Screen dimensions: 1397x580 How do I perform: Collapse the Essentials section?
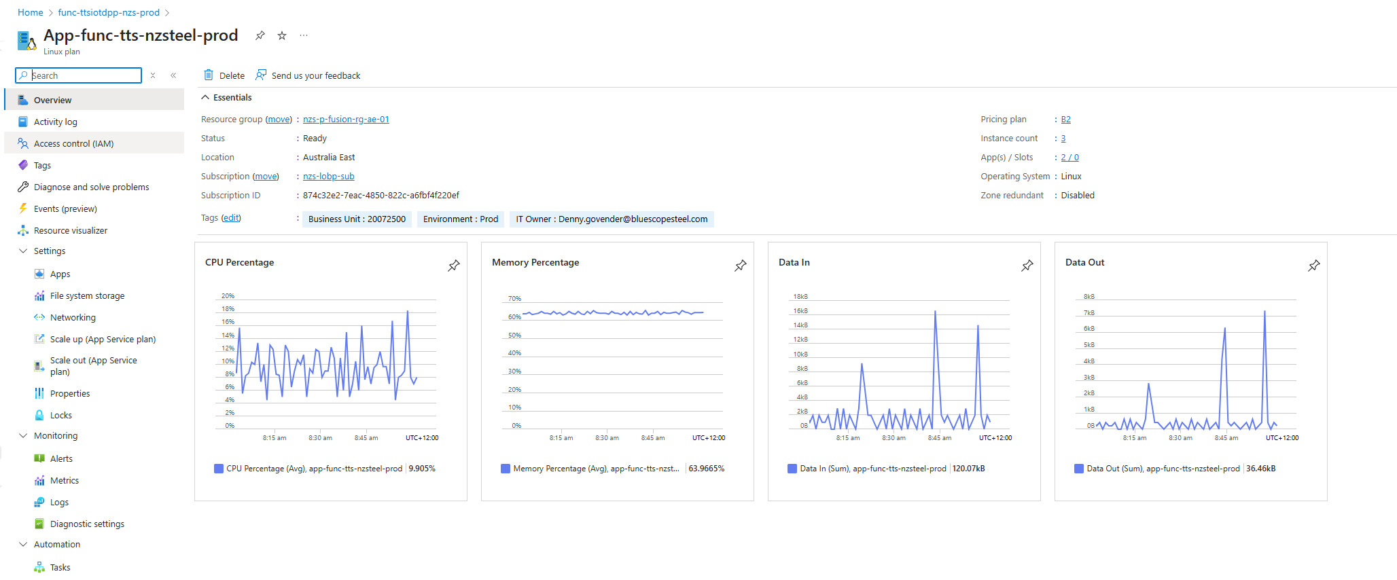[205, 97]
